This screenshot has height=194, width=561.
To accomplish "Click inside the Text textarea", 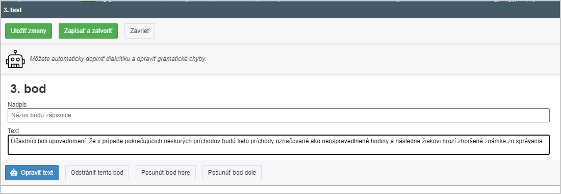I will (x=278, y=145).
